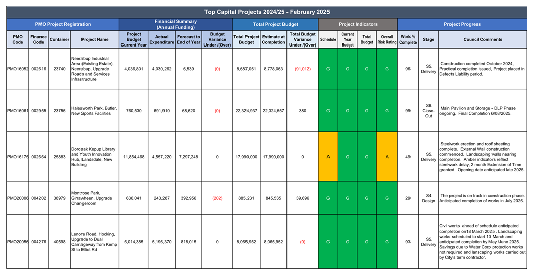Select the Financial Summary (Annual Funding) header
This screenshot has width=533, height=275.
(176, 24)
